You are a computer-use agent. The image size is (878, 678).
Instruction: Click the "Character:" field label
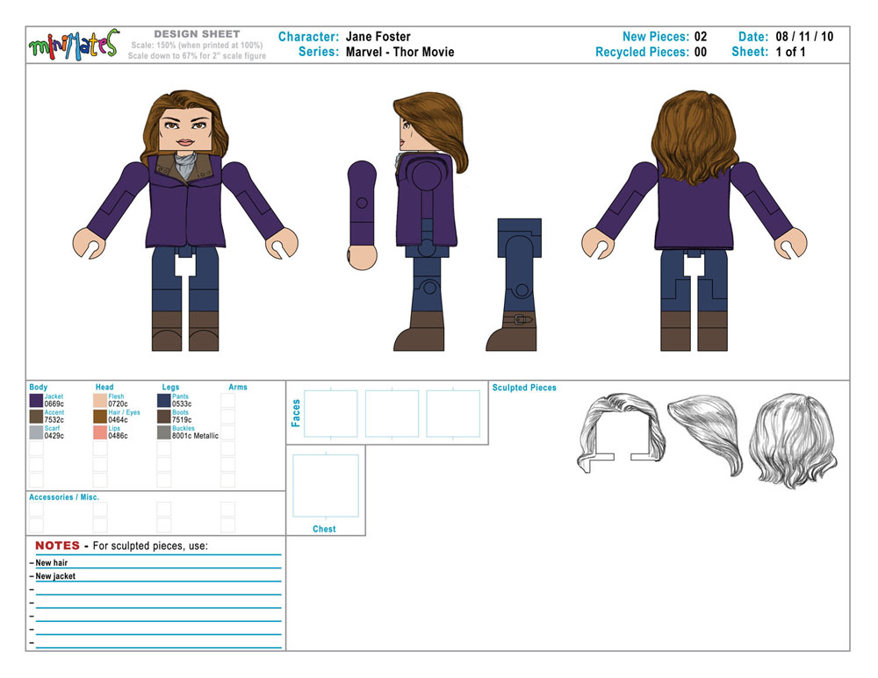tap(308, 37)
